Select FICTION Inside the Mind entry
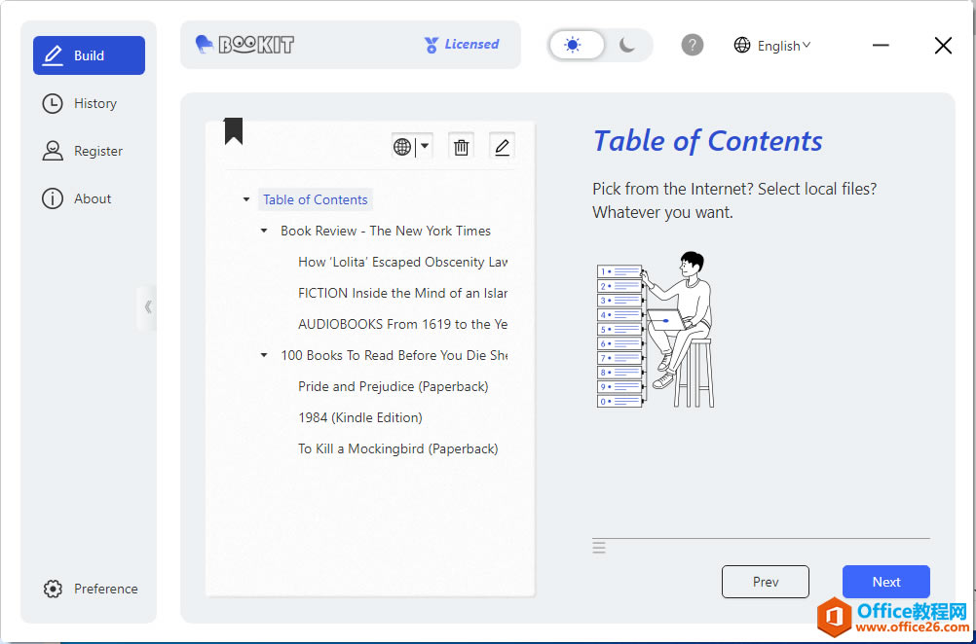Viewport: 976px width, 644px height. tap(402, 293)
